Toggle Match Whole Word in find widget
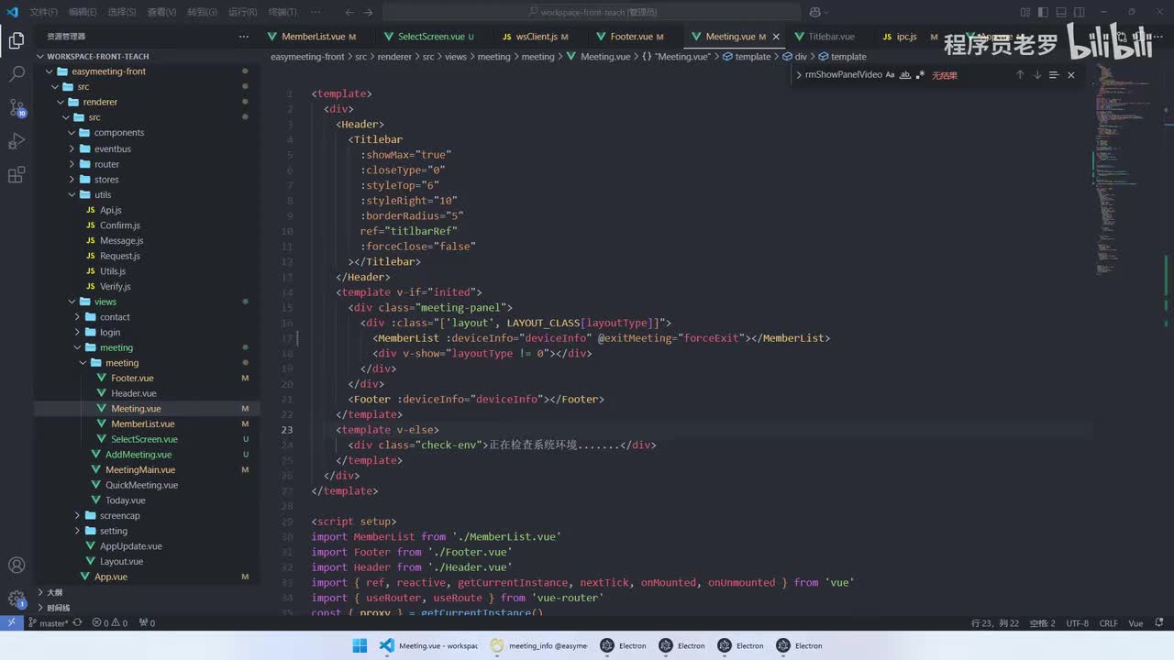Viewport: 1174px width, 660px height. point(905,75)
